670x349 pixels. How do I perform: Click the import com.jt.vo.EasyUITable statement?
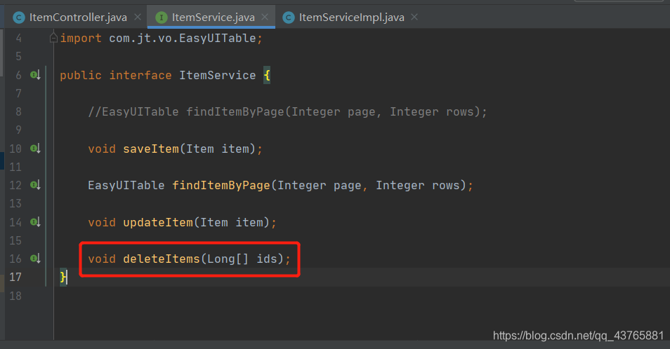point(161,39)
